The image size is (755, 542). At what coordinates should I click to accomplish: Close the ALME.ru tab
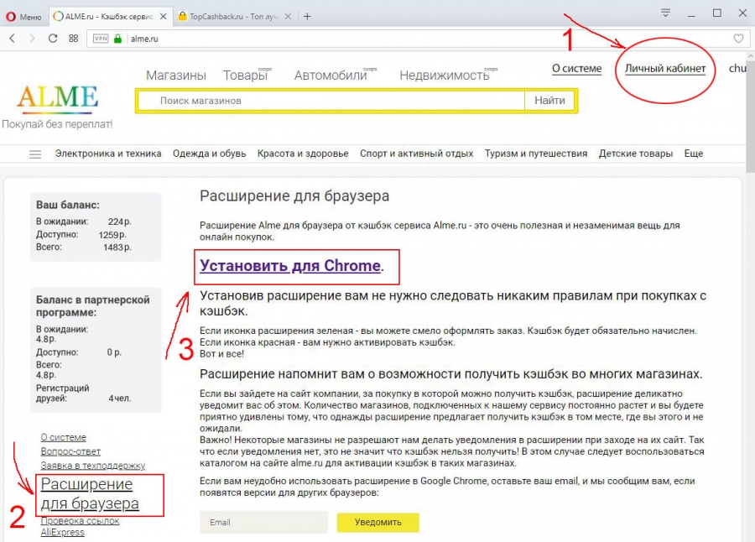click(x=164, y=17)
